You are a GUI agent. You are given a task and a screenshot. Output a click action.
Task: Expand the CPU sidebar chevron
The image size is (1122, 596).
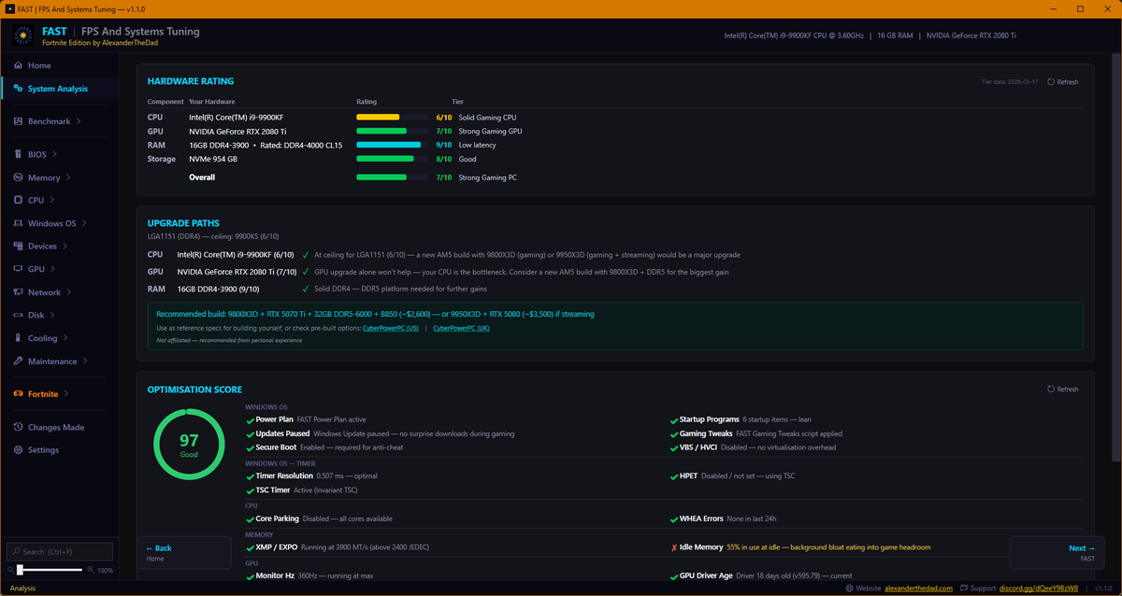(x=52, y=200)
